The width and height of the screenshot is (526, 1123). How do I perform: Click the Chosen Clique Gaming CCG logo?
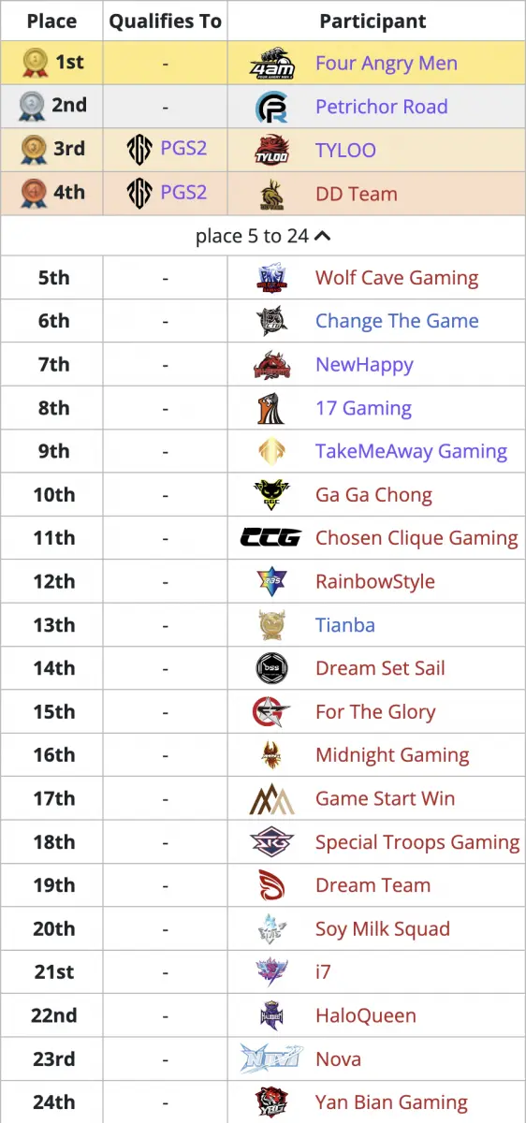pyautogui.click(x=271, y=538)
